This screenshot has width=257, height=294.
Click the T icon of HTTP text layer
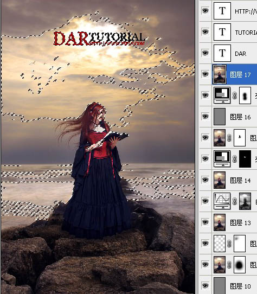222,11
